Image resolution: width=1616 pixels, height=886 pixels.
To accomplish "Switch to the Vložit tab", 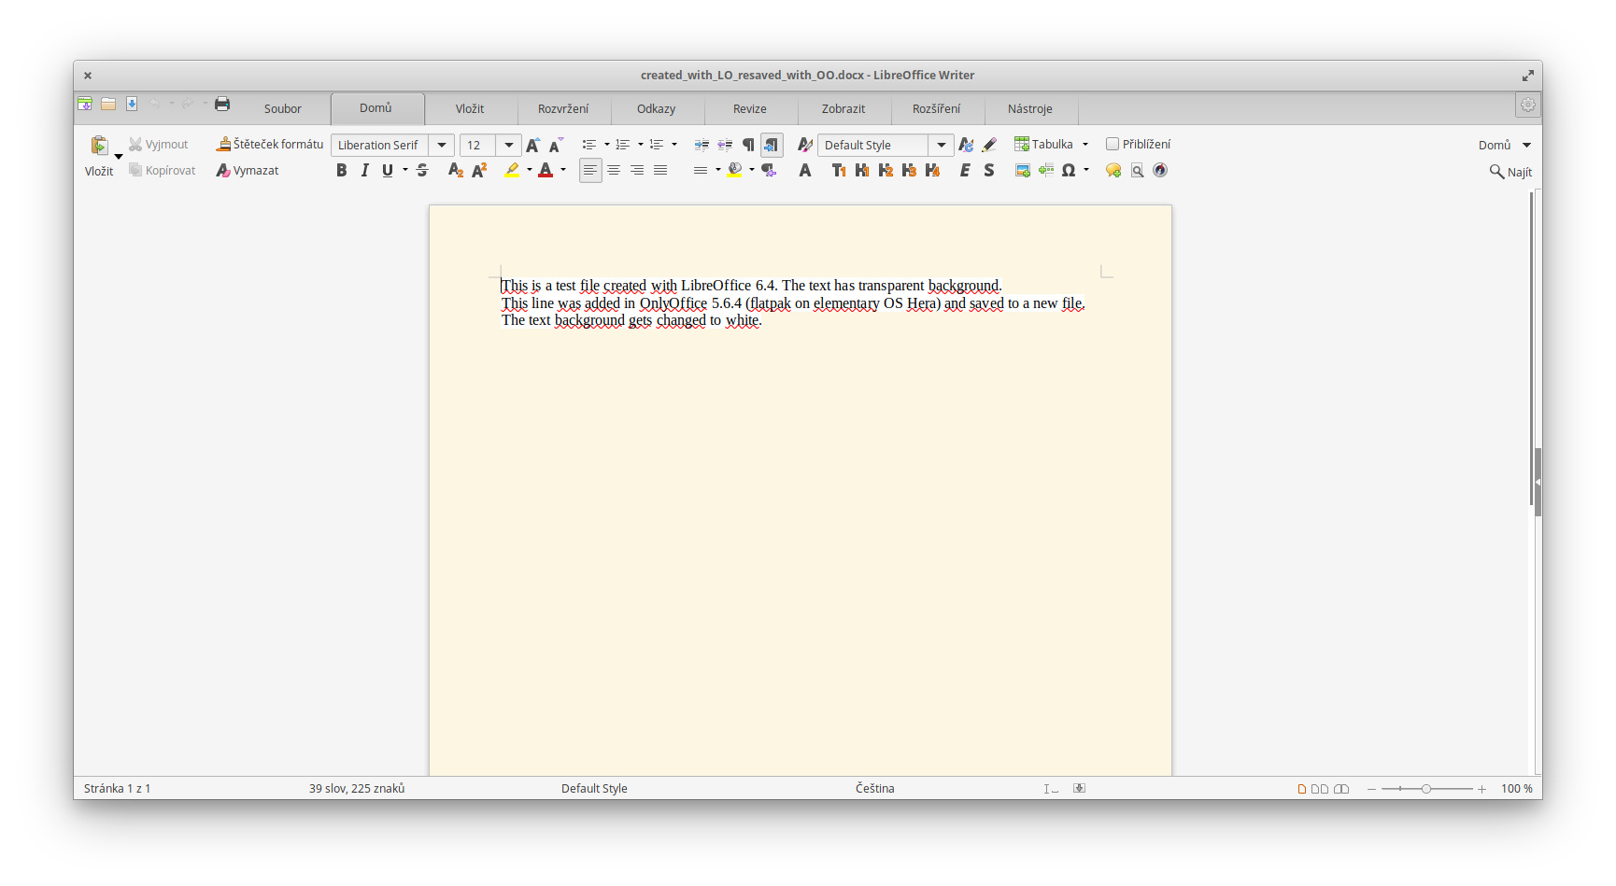I will pyautogui.click(x=470, y=108).
